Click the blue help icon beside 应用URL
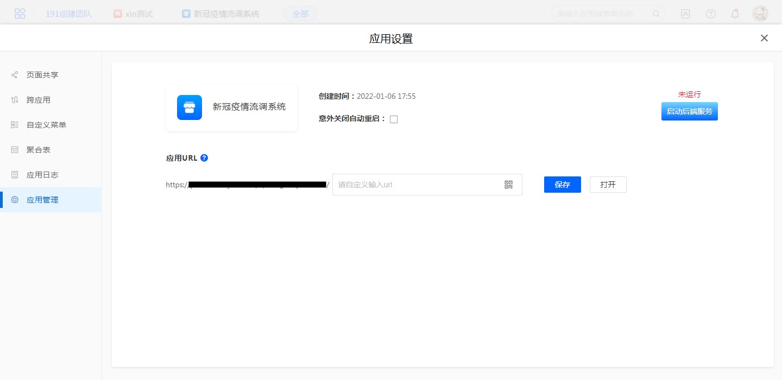Screen dimensions: 782x380 pyautogui.click(x=204, y=158)
